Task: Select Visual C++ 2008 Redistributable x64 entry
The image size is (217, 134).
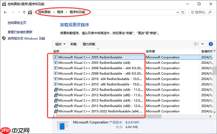Action: (x=98, y=68)
